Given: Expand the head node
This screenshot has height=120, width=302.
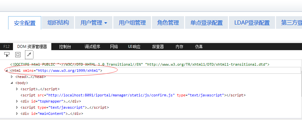Looking at the screenshot, I should click(12, 77).
